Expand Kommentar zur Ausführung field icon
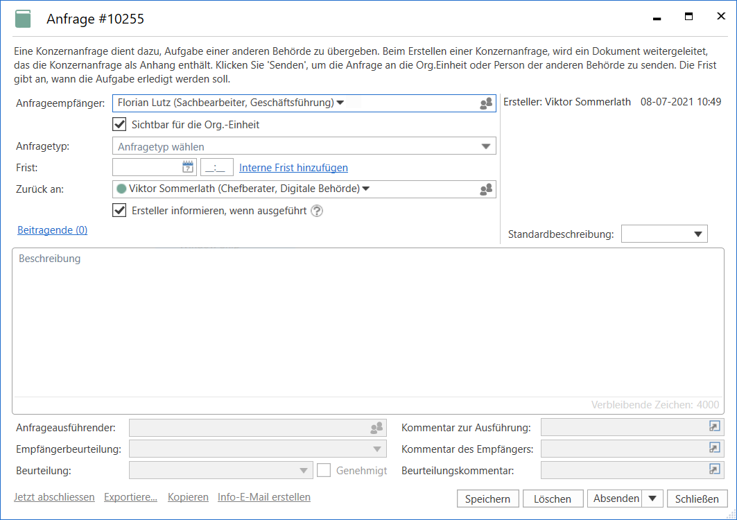 [x=714, y=427]
